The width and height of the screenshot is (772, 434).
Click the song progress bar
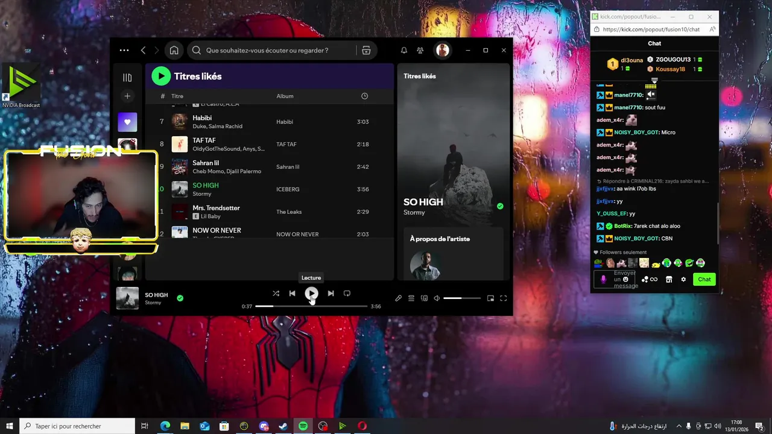coord(311,306)
